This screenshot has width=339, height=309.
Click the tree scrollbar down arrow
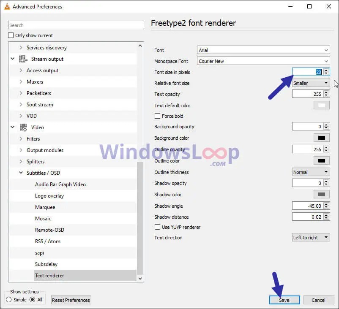[x=140, y=278]
